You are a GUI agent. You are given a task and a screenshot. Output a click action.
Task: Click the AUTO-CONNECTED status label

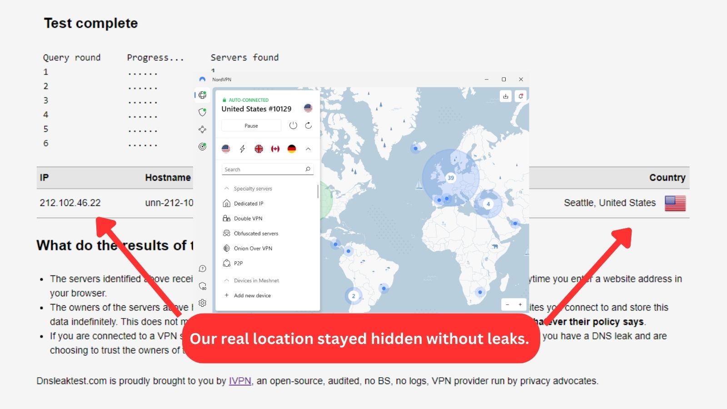(249, 100)
